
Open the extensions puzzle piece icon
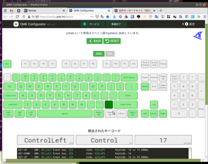point(126,17)
